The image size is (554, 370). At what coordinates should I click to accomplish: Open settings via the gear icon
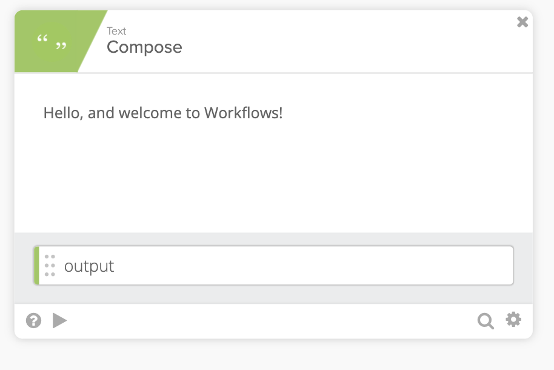pos(513,320)
